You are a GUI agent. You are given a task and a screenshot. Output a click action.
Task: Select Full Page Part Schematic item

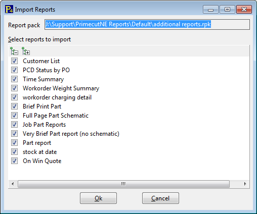tap(56, 116)
